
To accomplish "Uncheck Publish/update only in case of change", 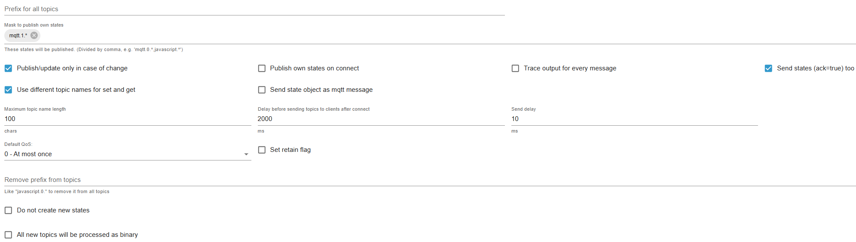I will coord(8,68).
